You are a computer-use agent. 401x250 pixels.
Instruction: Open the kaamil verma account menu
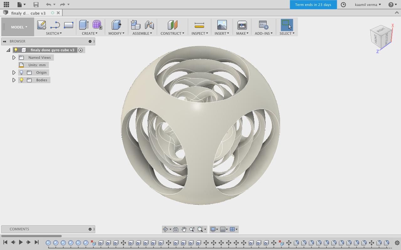(368, 5)
